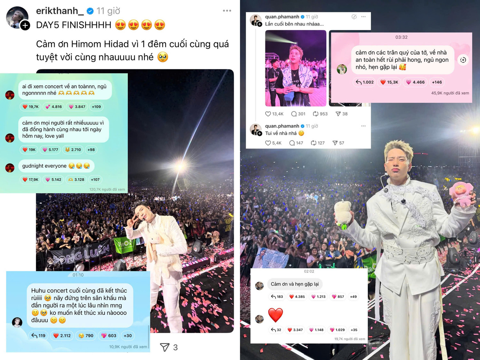Open the three-dot menu on erikthanh_ post

[x=227, y=11]
